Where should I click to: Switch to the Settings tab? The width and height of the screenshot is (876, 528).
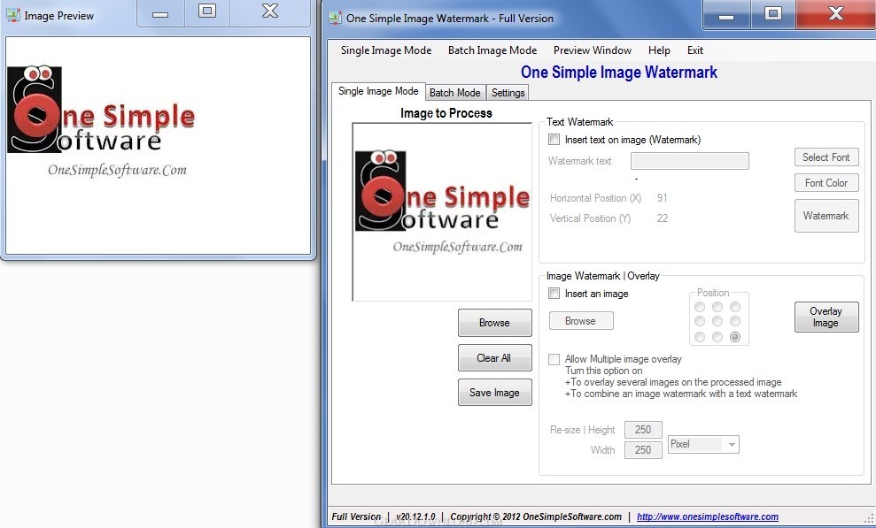pos(508,93)
